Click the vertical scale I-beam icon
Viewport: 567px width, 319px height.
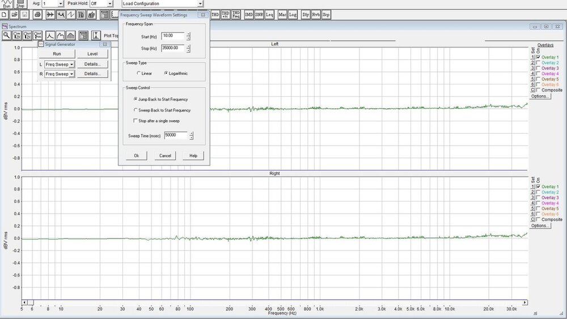pyautogui.click(x=96, y=35)
